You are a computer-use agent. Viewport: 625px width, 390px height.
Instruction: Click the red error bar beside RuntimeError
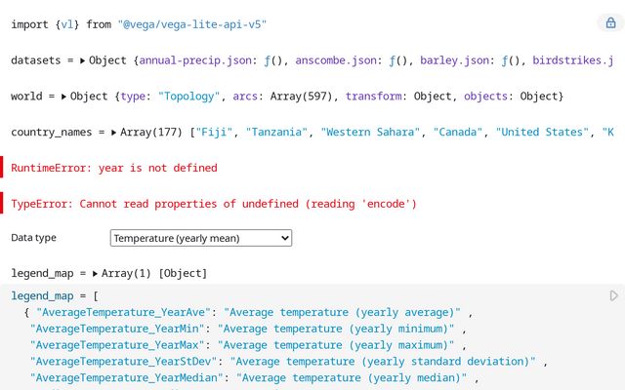2,167
